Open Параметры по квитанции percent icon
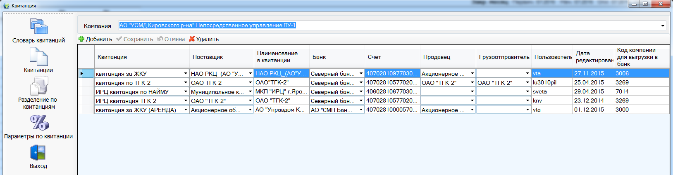Image resolution: width=673 pixels, height=175 pixels. (39, 123)
